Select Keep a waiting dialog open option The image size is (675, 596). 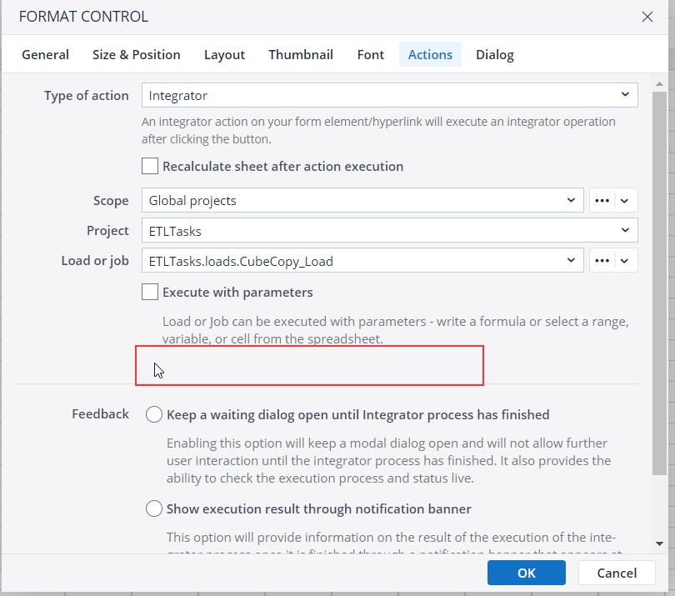(154, 414)
